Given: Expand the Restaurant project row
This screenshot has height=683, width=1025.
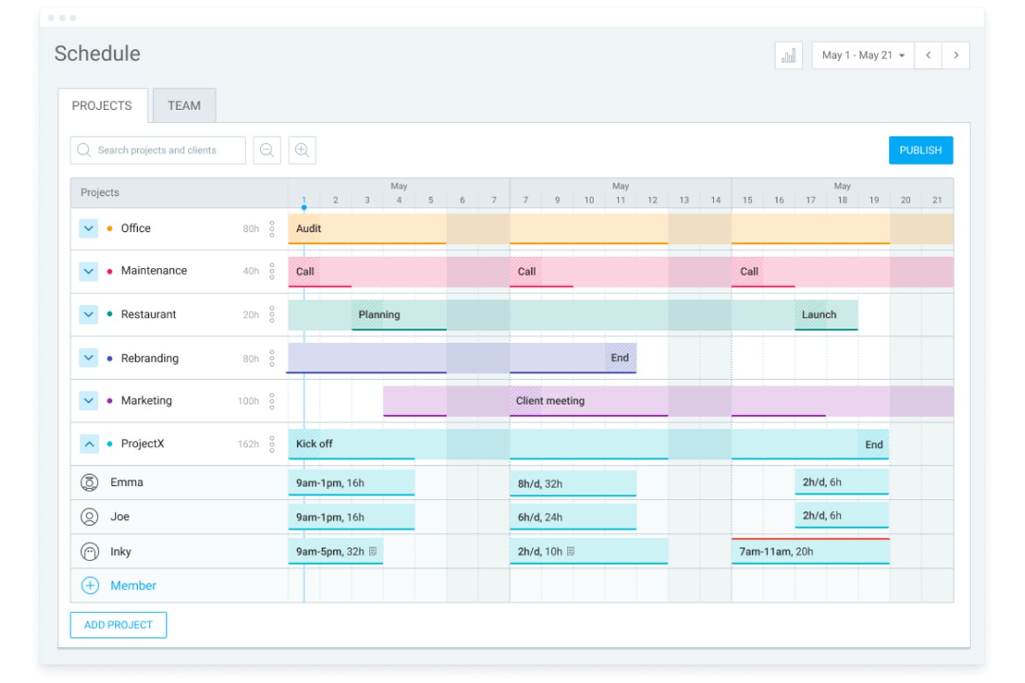Looking at the screenshot, I should click(x=89, y=314).
